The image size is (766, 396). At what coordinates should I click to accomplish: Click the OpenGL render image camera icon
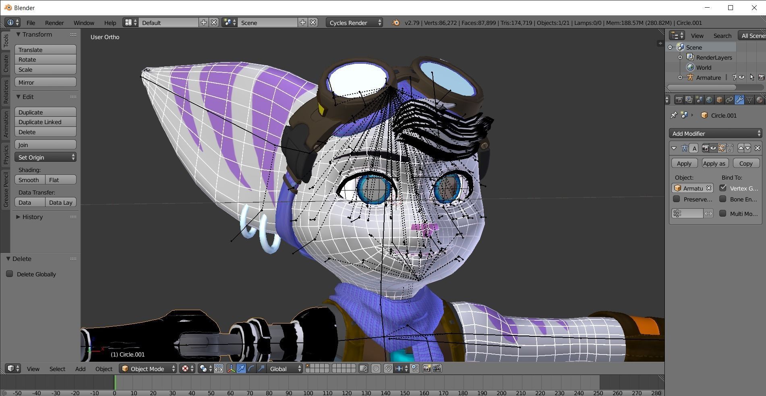(427, 369)
